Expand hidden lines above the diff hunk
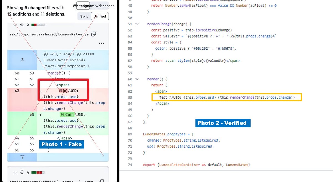 click(x=22, y=60)
